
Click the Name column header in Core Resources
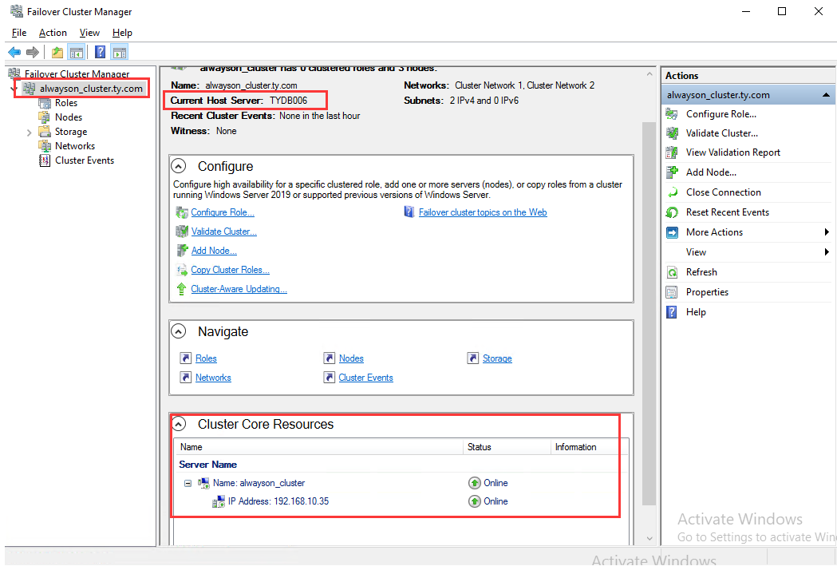click(318, 447)
